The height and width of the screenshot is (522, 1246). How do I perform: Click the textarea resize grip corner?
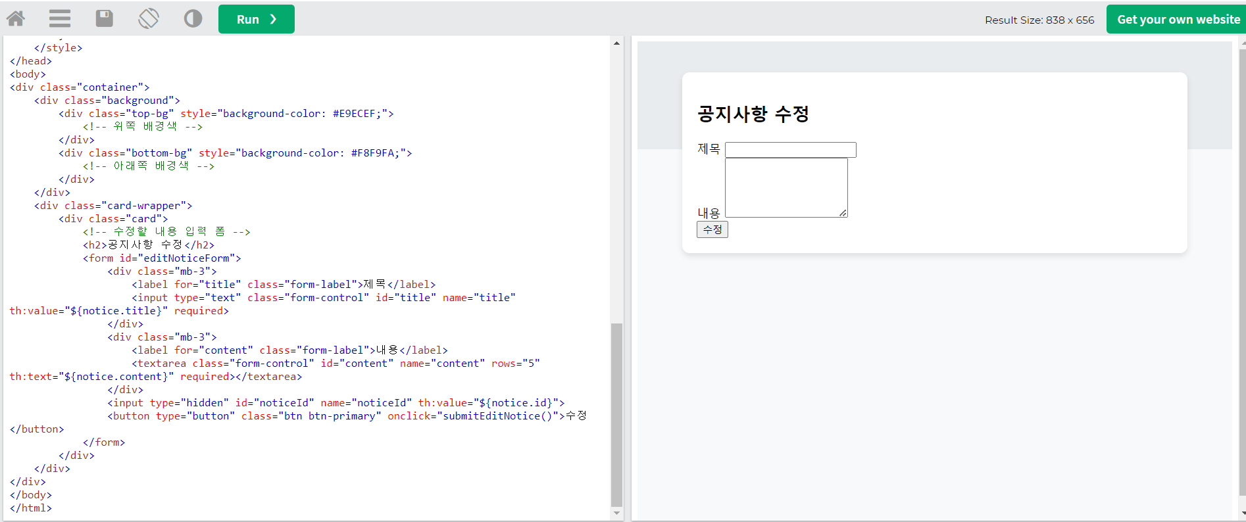(843, 212)
